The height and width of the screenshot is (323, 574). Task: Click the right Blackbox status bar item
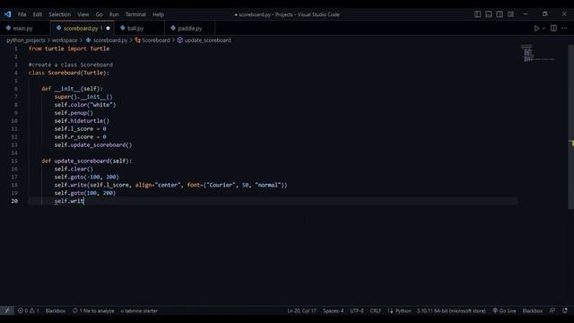coord(532,310)
